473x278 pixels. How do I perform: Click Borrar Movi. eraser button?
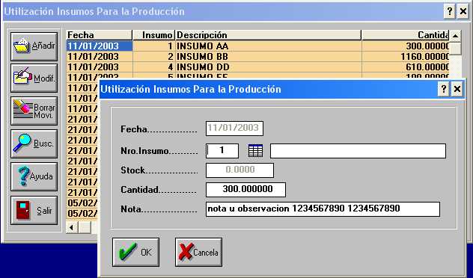[34, 111]
